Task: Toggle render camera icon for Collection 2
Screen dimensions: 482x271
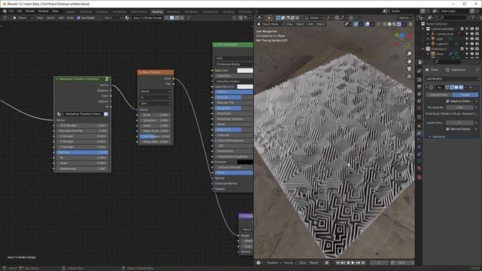Action: [x=477, y=49]
